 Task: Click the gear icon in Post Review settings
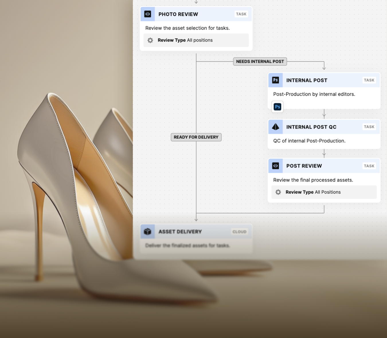click(278, 192)
